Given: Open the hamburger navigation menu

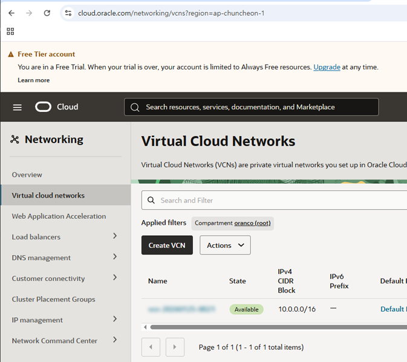Looking at the screenshot, I should pyautogui.click(x=18, y=107).
